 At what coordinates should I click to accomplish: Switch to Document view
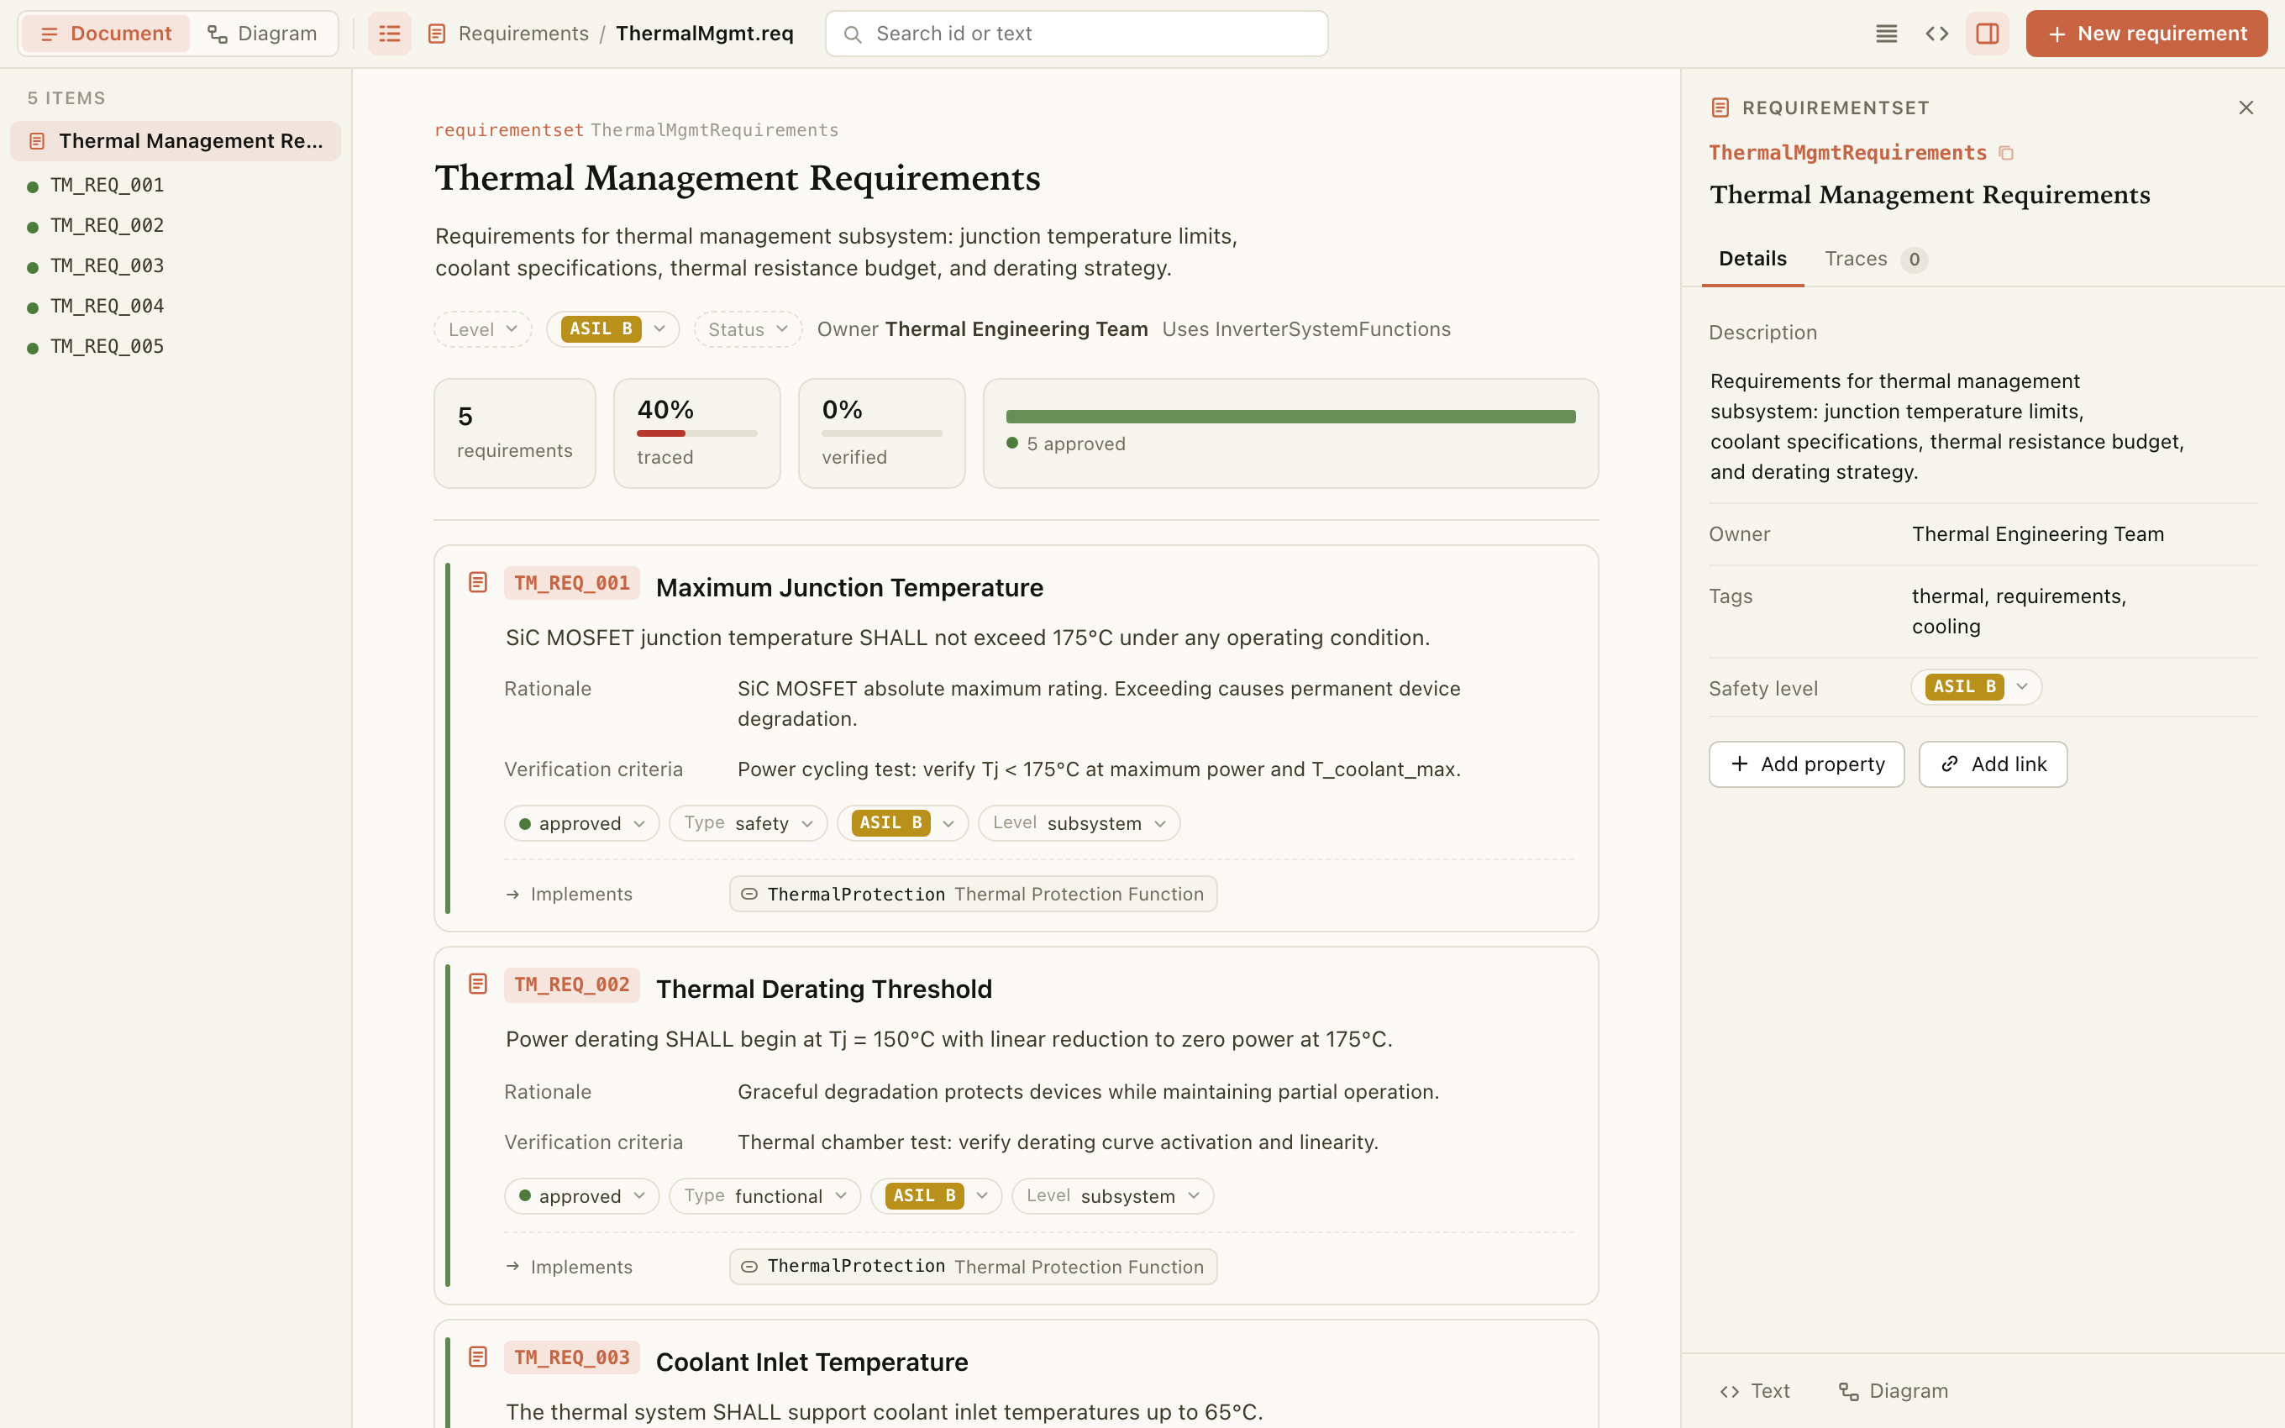[x=105, y=34]
